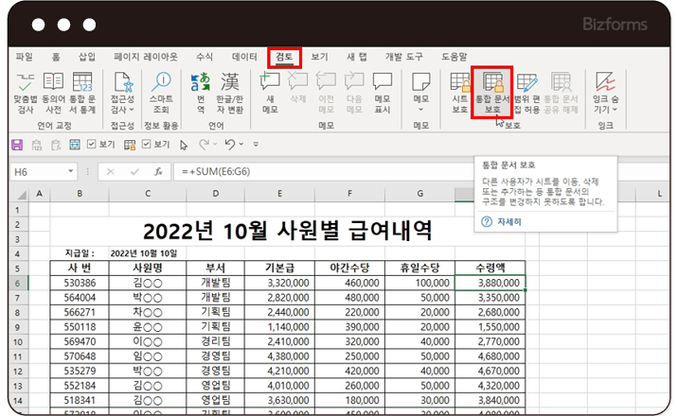Click Allow Edit Ranges (범위 편집 허용)
Screen dimensions: 677x416
tap(526, 92)
